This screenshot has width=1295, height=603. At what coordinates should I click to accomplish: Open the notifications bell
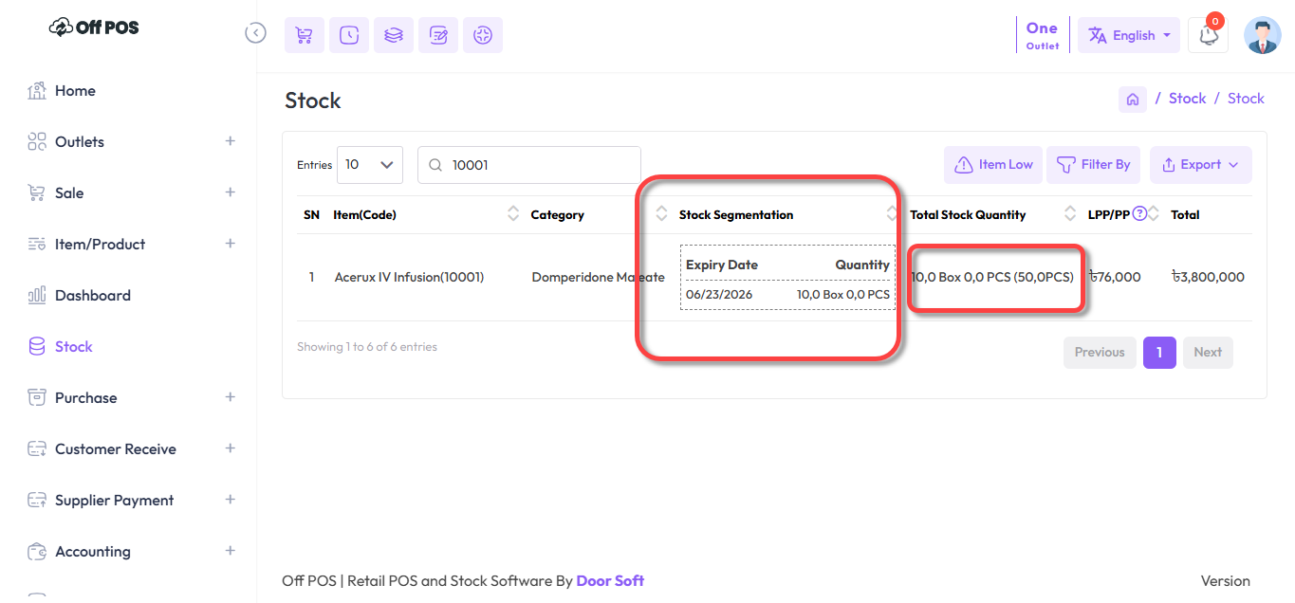[x=1208, y=35]
